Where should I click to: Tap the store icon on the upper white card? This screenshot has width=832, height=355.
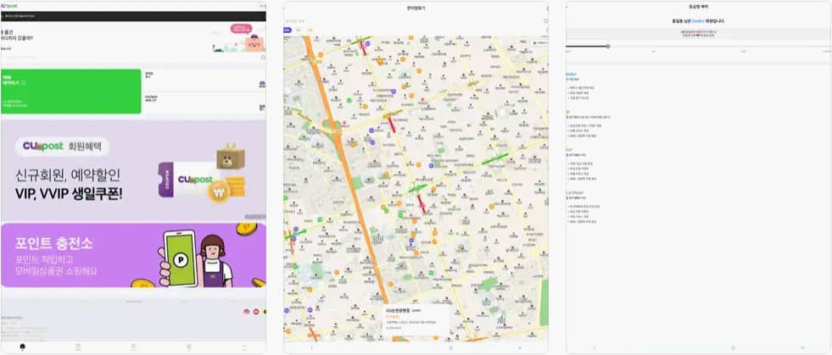coord(262,84)
